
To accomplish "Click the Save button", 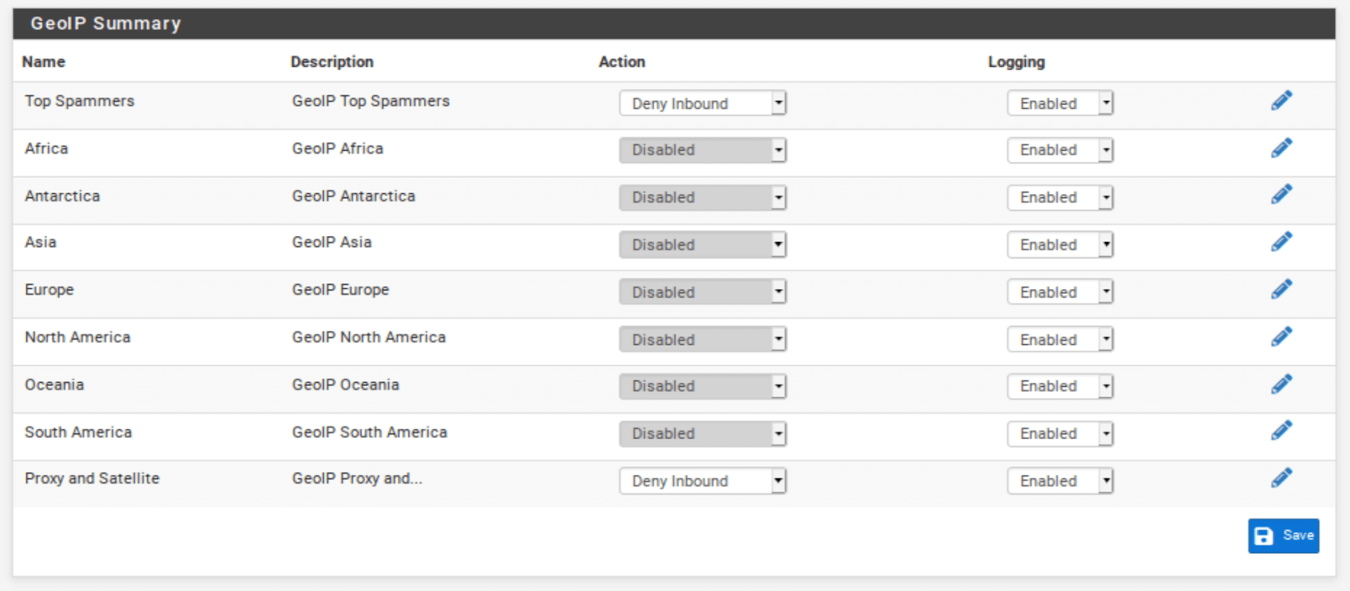I will click(x=1283, y=535).
